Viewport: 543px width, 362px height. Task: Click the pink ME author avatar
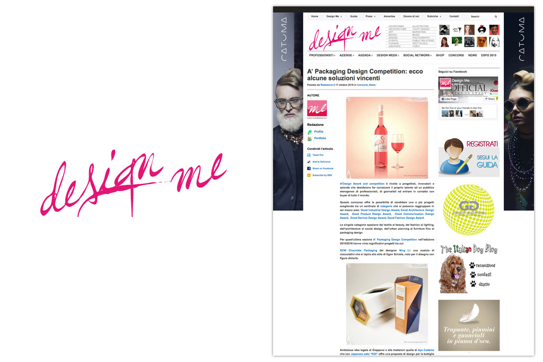point(317,108)
